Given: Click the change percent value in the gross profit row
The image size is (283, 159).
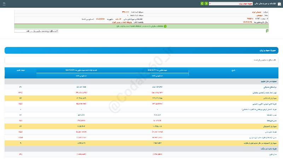Looking at the screenshot, I should coord(21,98).
